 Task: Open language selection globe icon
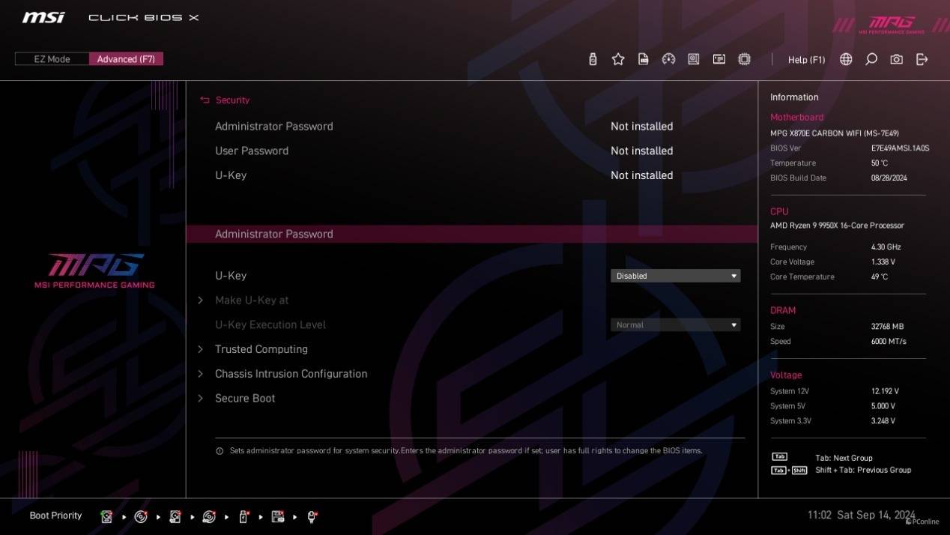(846, 59)
